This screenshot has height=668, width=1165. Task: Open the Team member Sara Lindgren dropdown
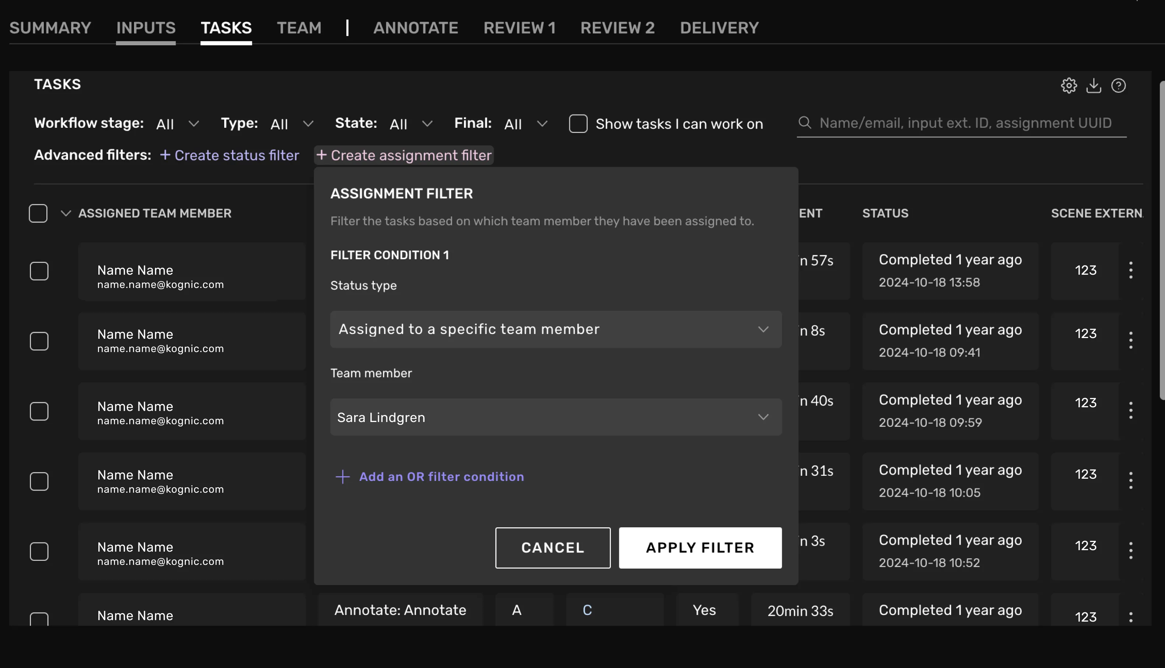556,417
